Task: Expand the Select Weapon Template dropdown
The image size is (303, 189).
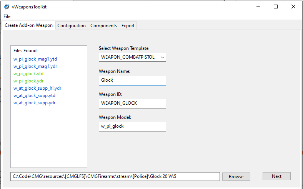Action: point(132,57)
